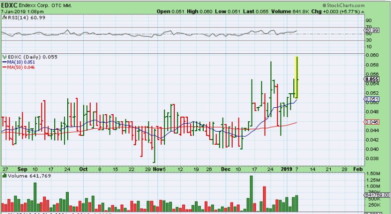Click the boxed 641769.00 volume axis tag
This screenshot has width=391, height=214.
tap(377, 195)
